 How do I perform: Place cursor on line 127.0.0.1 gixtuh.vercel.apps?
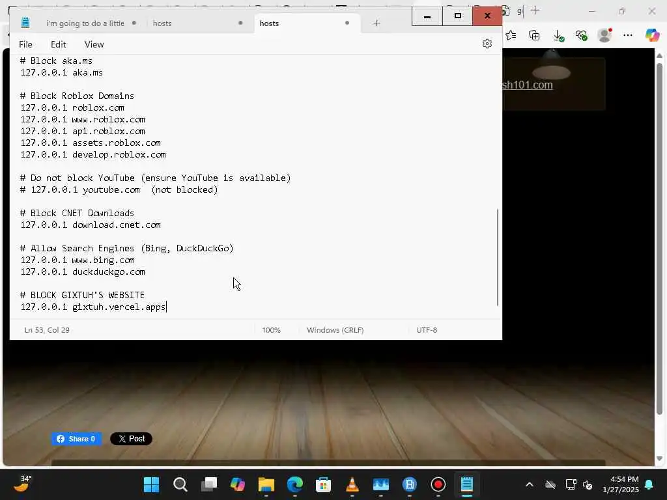coord(94,307)
